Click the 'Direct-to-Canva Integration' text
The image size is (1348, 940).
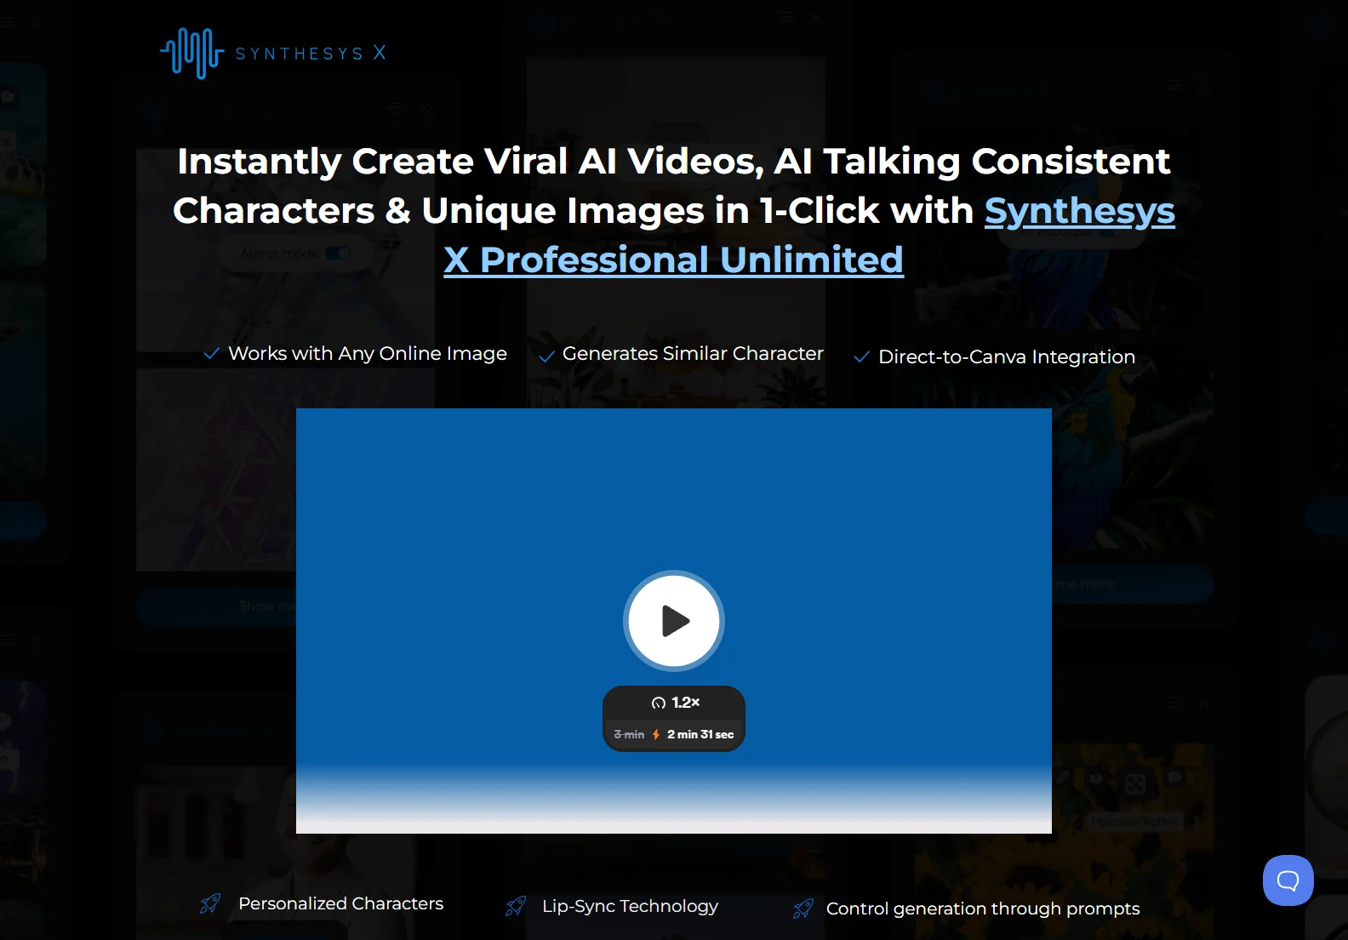(x=1007, y=356)
